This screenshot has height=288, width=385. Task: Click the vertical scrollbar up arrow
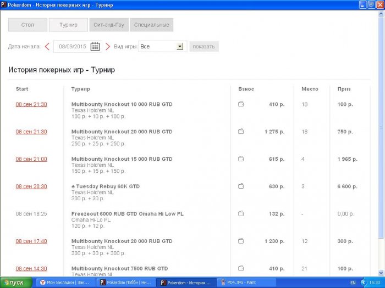(x=381, y=14)
